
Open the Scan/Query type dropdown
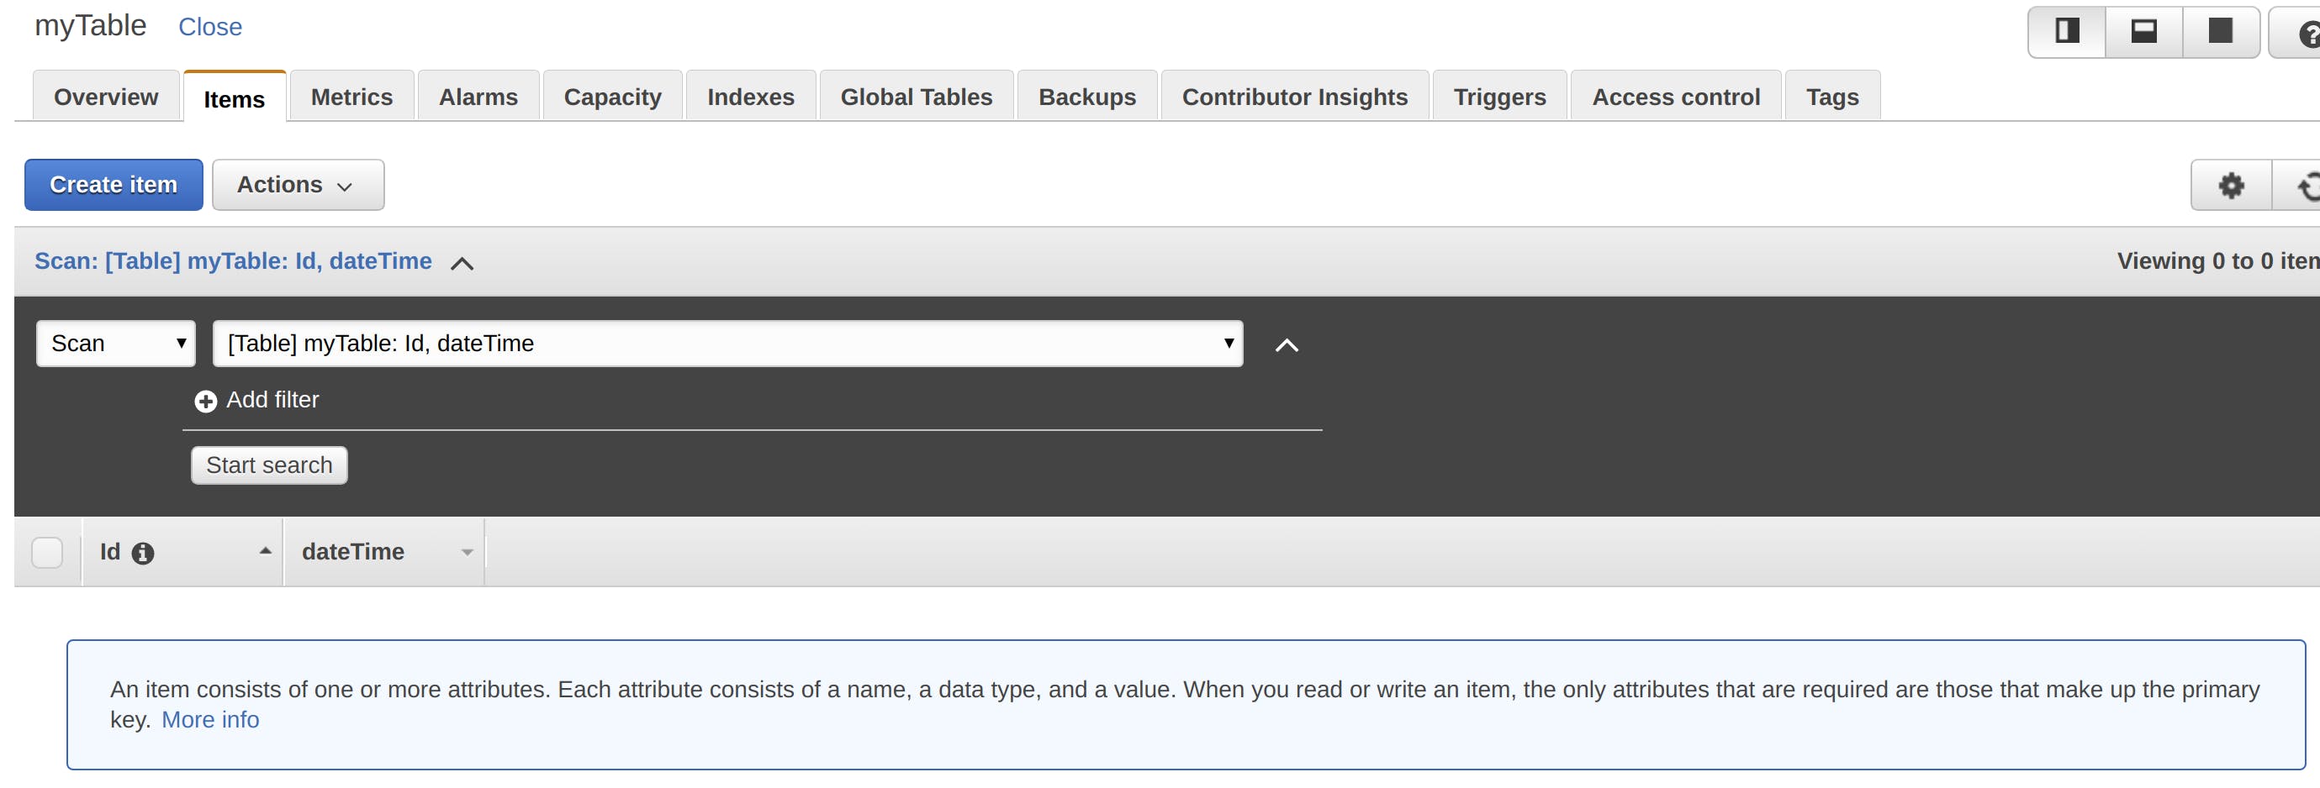(115, 343)
